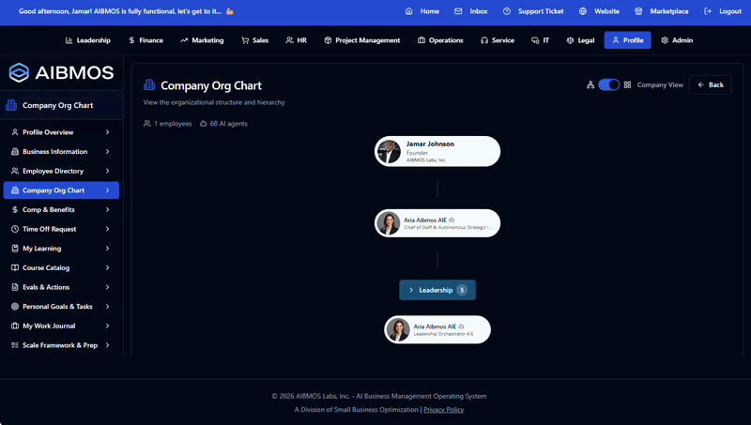
Task: Open the Finance menu
Action: [x=146, y=40]
